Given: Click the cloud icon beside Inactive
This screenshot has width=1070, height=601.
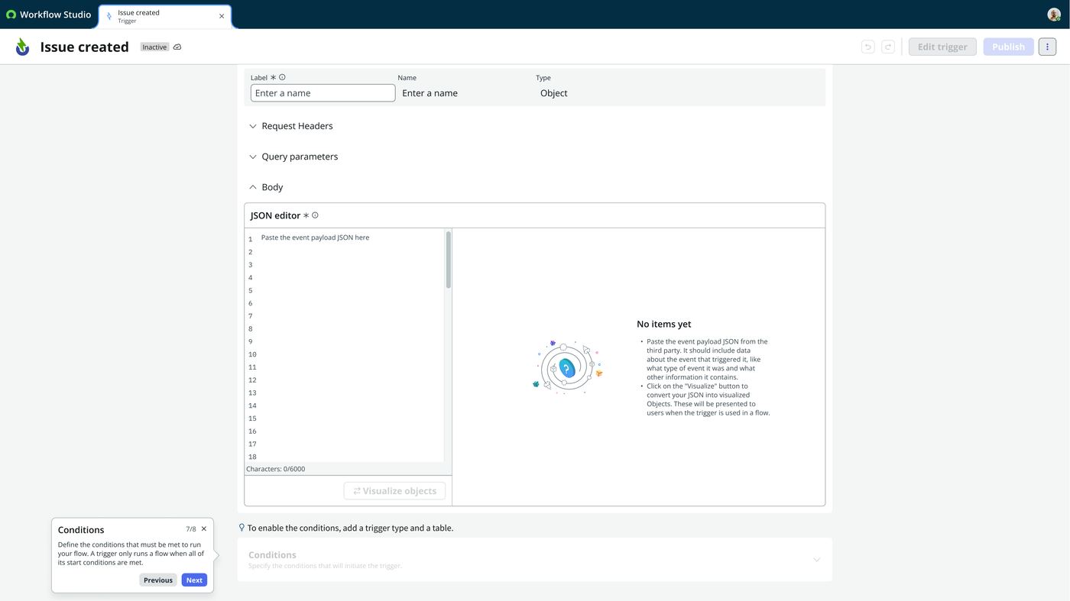Looking at the screenshot, I should (177, 47).
